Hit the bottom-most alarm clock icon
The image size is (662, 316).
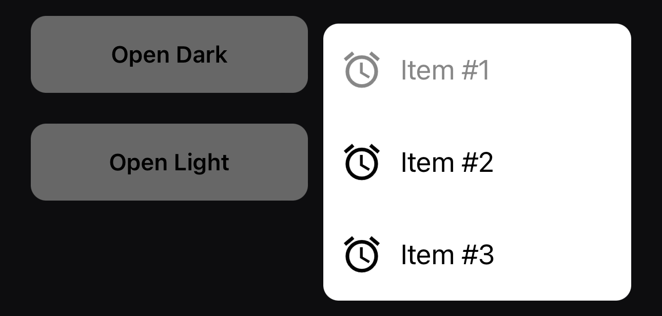[x=361, y=254]
